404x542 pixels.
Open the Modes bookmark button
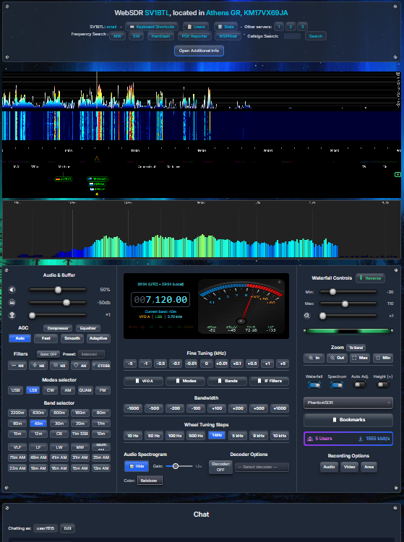[185, 381]
